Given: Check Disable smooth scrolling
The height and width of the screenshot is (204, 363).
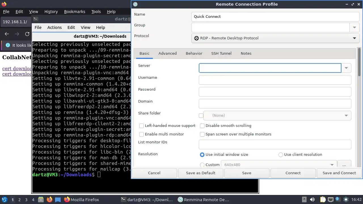Looking at the screenshot, I should (202, 126).
